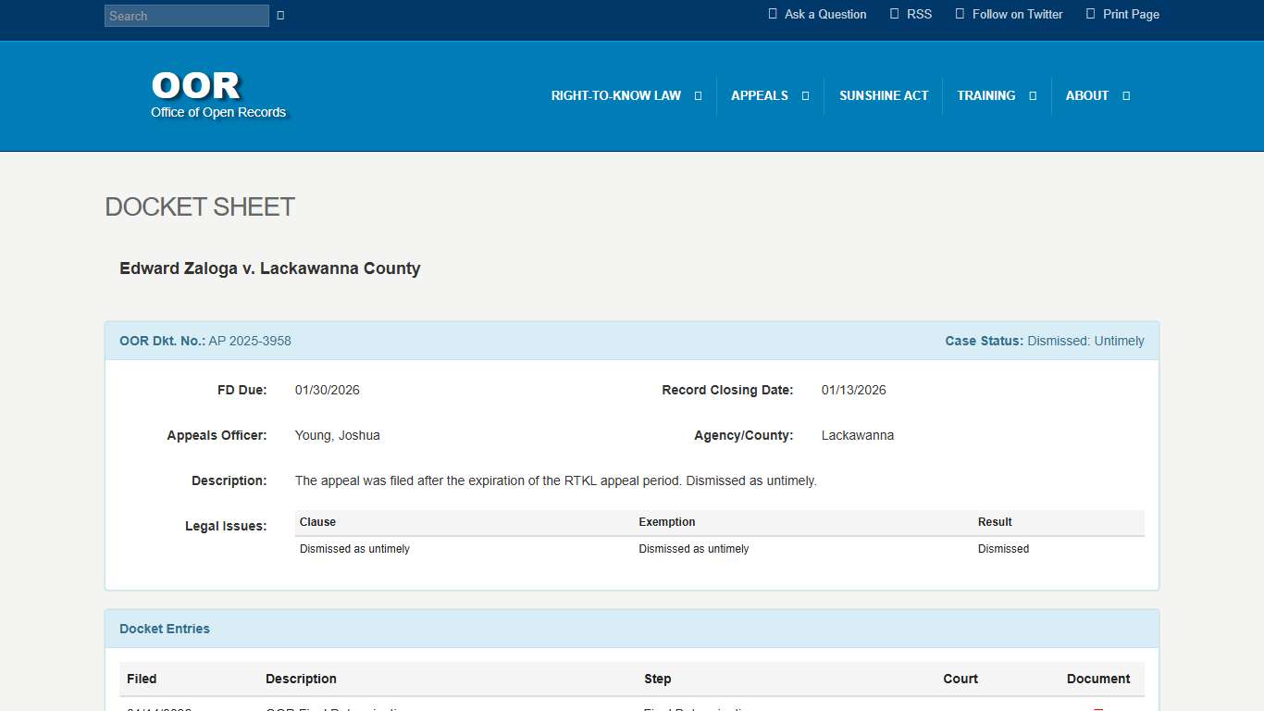Viewport: 1264px width, 711px height.
Task: Click the Docket Entries panel header
Action: coord(165,629)
